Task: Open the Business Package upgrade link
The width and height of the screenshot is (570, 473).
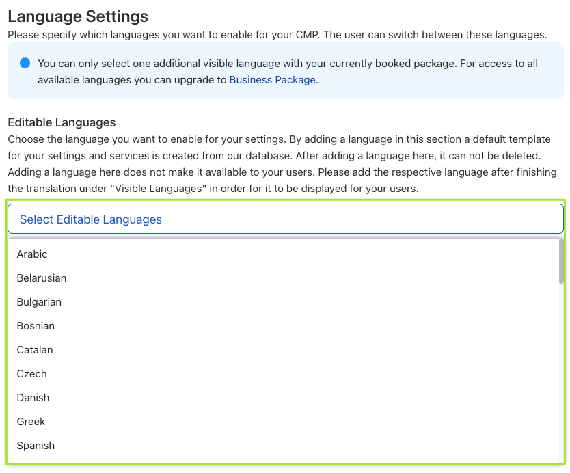Action: tap(272, 80)
